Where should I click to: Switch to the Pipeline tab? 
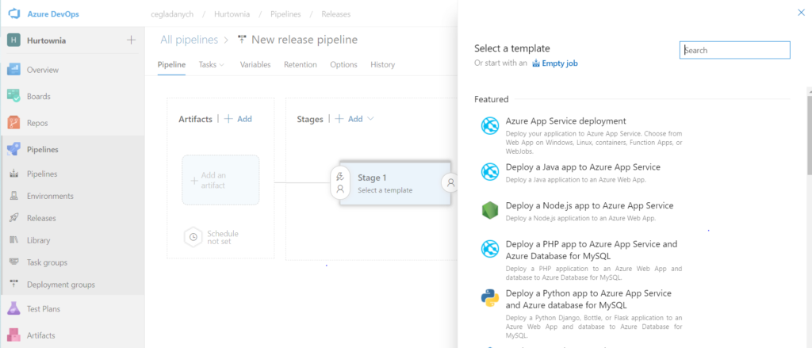click(x=171, y=65)
